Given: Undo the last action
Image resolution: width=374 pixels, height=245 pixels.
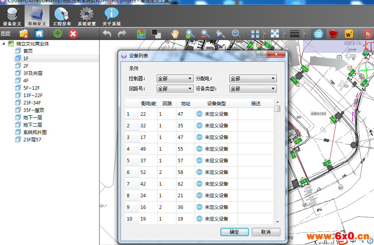Looking at the screenshot, I should pos(107,34).
